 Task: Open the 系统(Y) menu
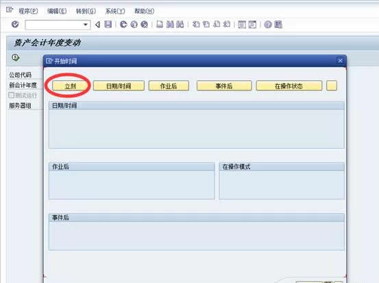(115, 11)
